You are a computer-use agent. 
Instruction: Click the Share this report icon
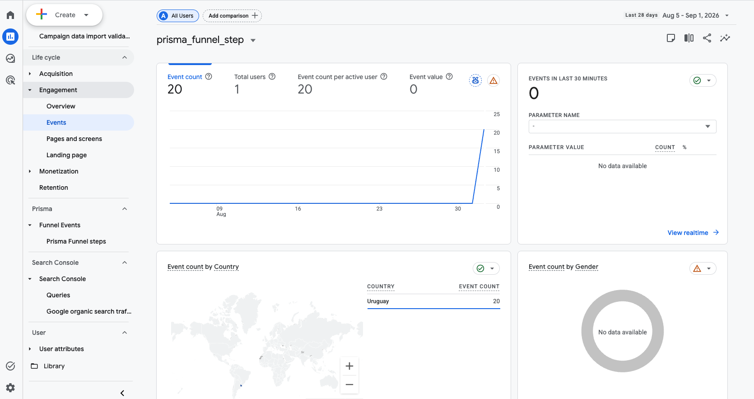(x=707, y=38)
